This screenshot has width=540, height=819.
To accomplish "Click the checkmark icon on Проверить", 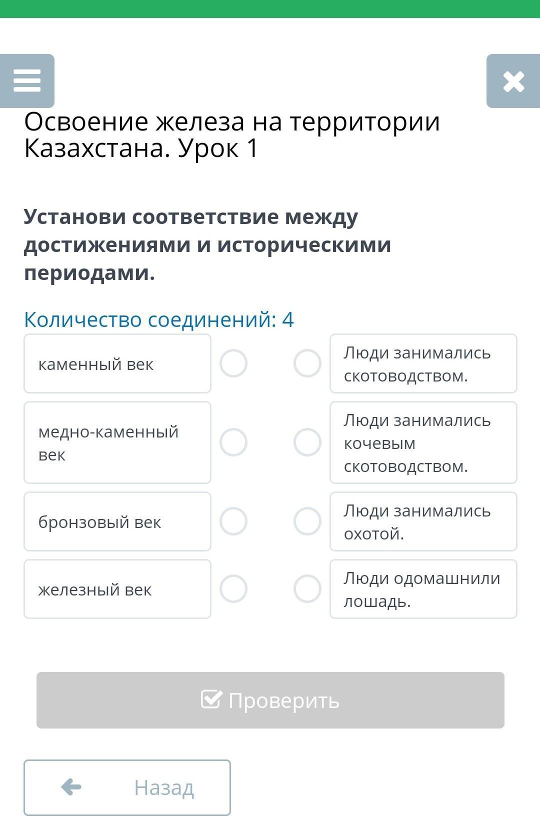I will [x=211, y=699].
